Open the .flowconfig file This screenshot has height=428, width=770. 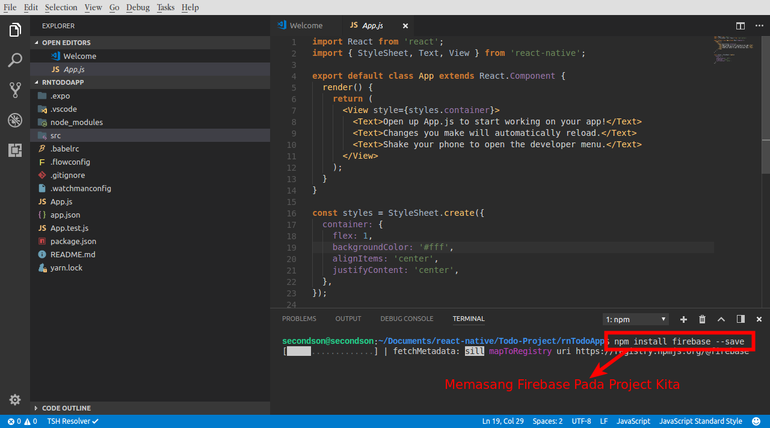click(150, 162)
